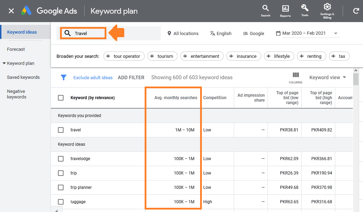Go to Forecast in sidebar
363x212 pixels.
[16, 49]
